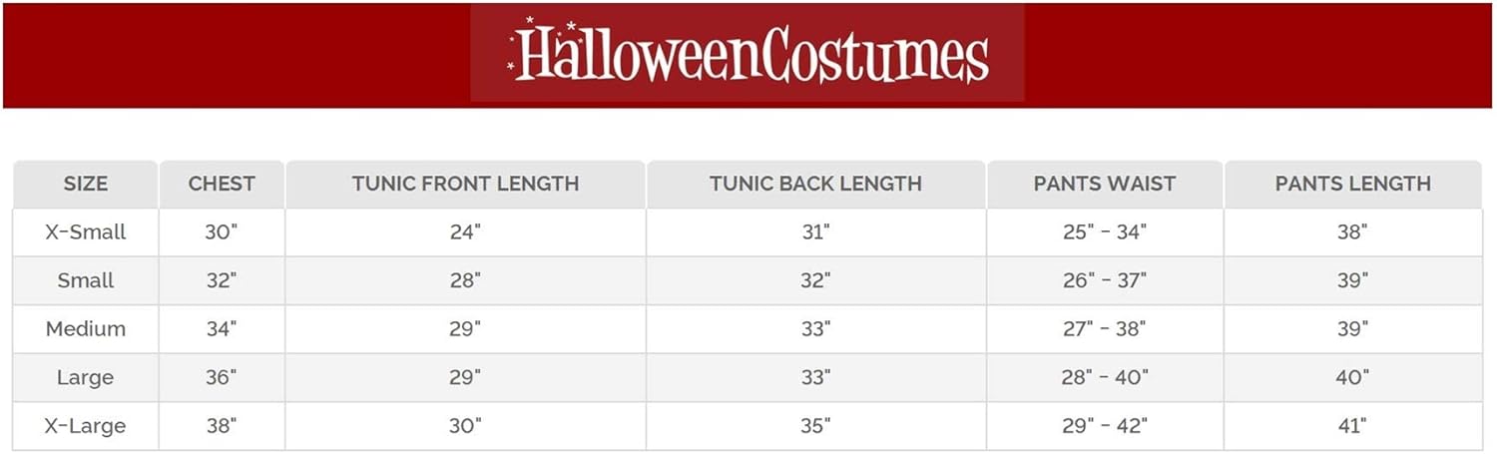1497x454 pixels.
Task: Click the HalloweenCostumes logo
Action: click(748, 54)
